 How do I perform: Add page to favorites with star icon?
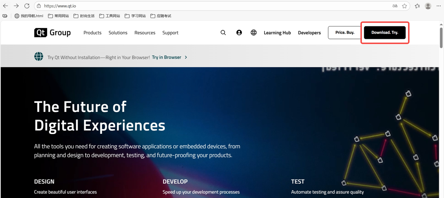coord(404,6)
